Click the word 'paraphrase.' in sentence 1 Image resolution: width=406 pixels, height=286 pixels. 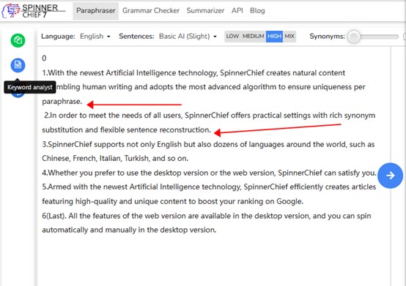62,102
